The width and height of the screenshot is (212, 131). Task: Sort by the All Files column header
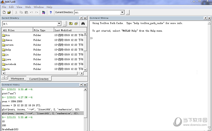point(17,30)
